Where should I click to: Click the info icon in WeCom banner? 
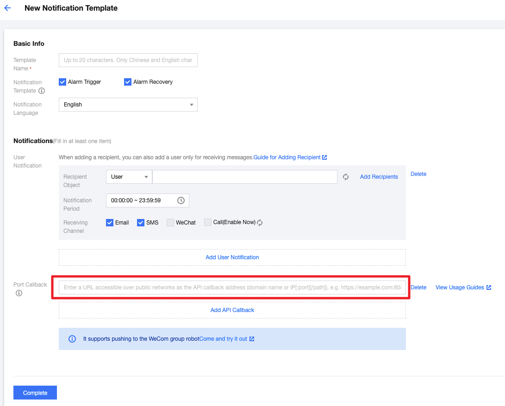pyautogui.click(x=72, y=339)
